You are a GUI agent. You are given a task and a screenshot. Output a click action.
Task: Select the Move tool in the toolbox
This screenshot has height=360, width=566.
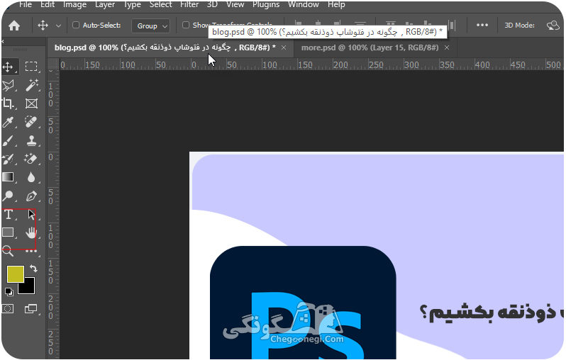coord(8,67)
